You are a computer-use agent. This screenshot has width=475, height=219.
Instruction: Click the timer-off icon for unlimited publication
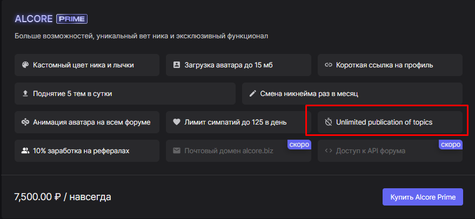point(328,122)
